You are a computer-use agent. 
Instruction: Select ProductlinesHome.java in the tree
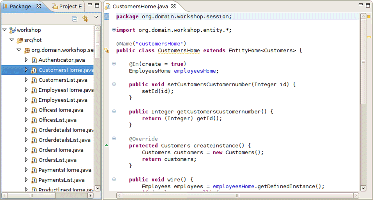66,189
